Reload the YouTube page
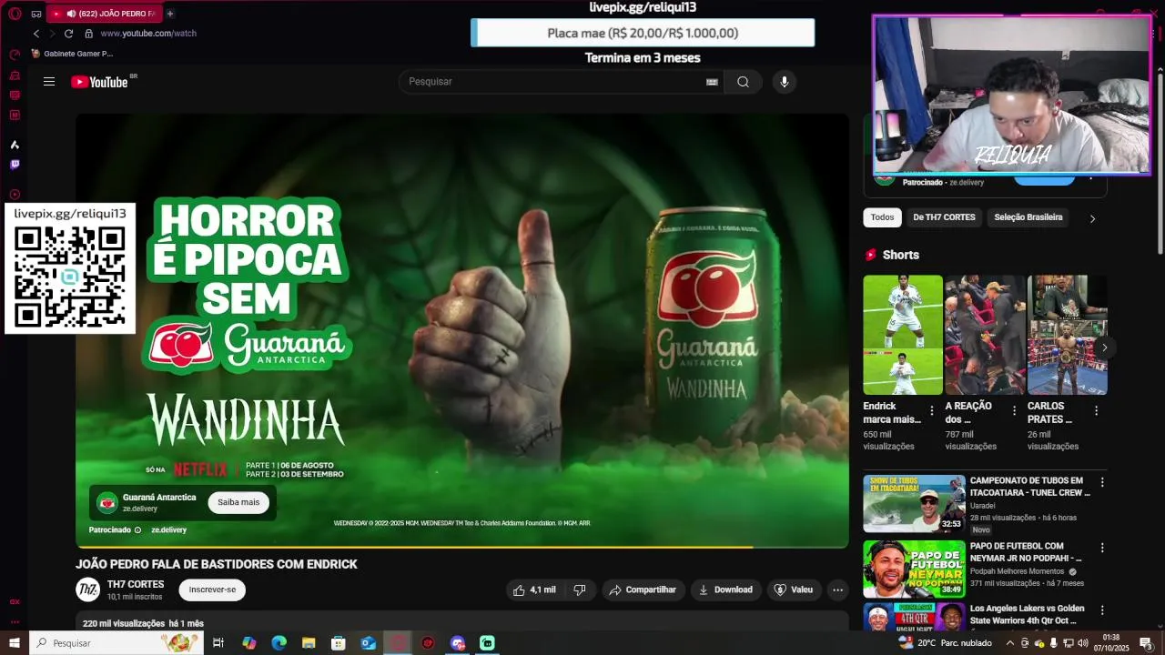The height and width of the screenshot is (655, 1165). (68, 34)
